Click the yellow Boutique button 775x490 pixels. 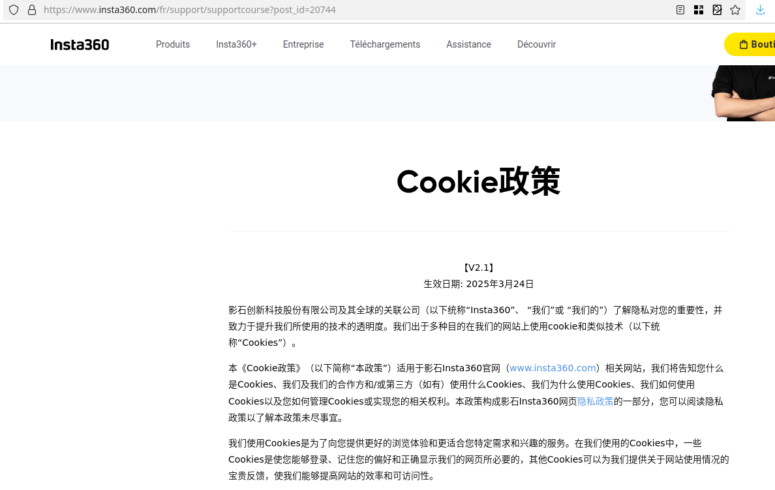[x=750, y=44]
